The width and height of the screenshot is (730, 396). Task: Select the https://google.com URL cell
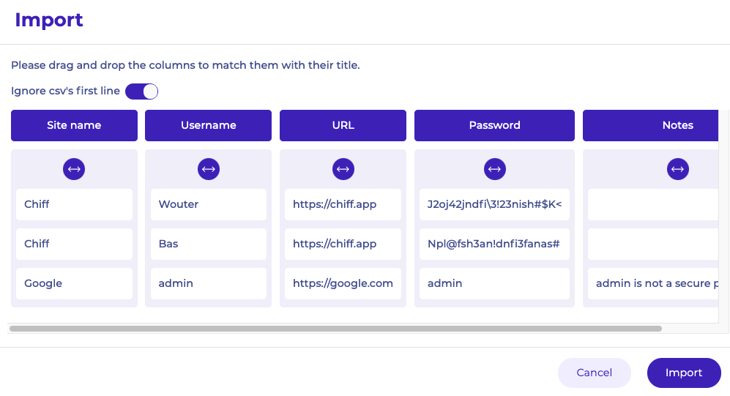(343, 283)
